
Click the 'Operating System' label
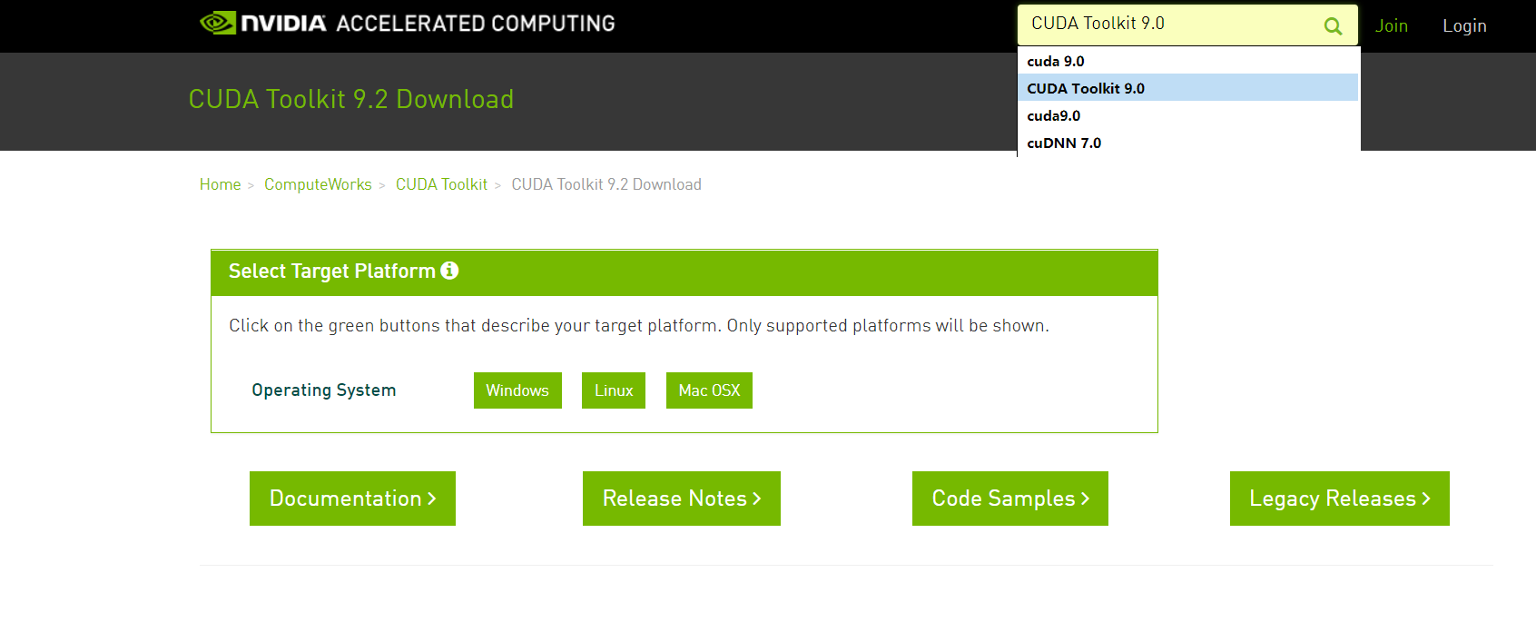[x=324, y=390]
